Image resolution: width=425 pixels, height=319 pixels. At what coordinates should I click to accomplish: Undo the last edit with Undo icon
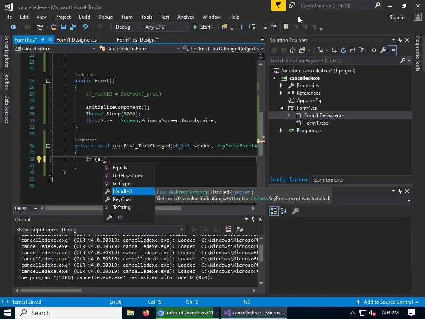click(x=85, y=27)
